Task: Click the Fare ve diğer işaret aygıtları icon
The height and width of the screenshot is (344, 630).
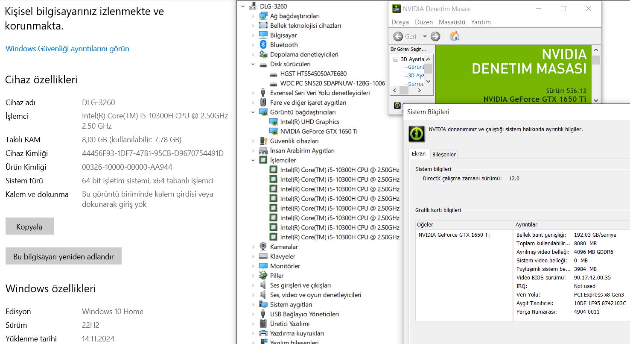Action: pyautogui.click(x=263, y=103)
